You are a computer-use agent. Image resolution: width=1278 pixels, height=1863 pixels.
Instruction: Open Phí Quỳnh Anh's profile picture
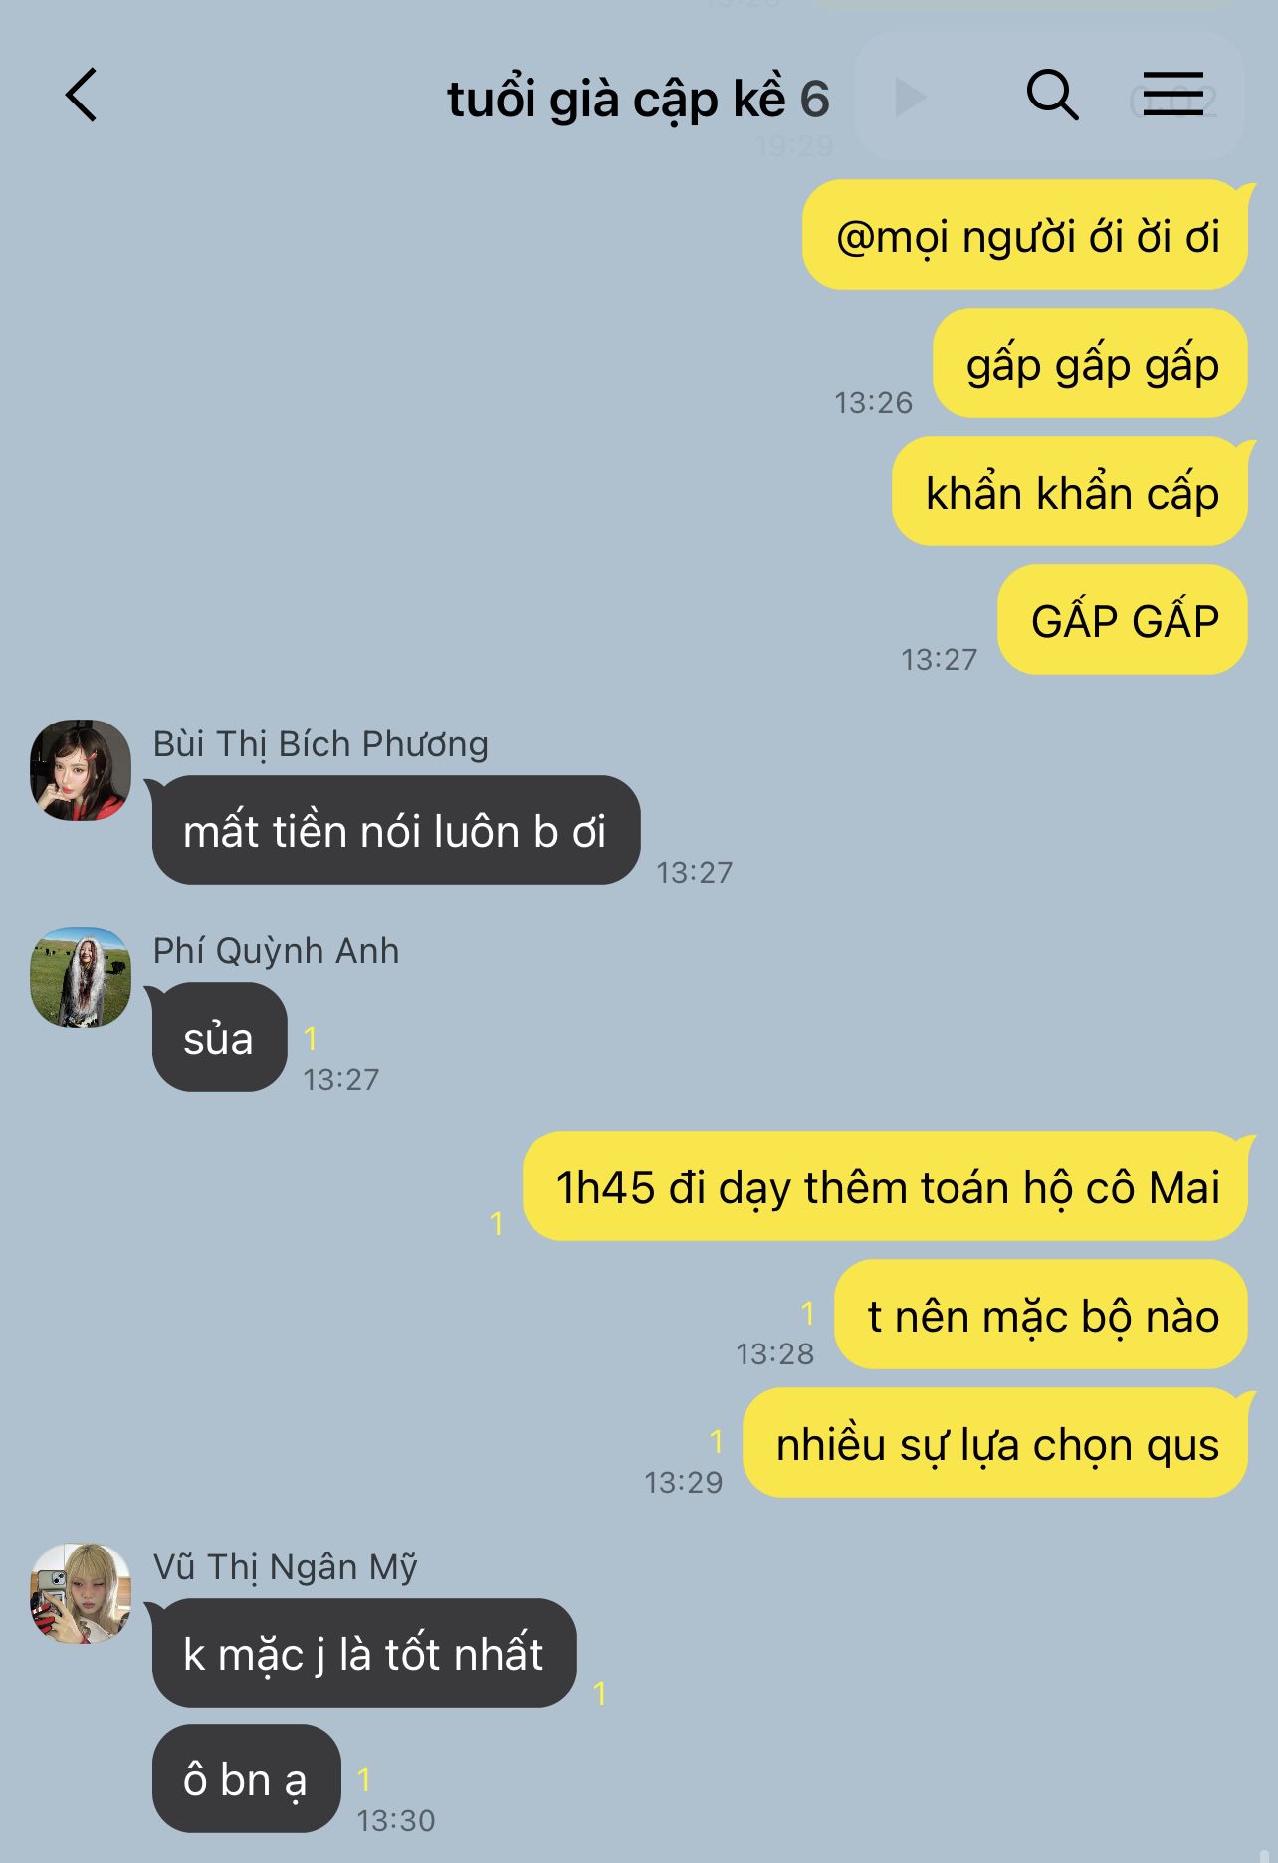pyautogui.click(x=81, y=977)
